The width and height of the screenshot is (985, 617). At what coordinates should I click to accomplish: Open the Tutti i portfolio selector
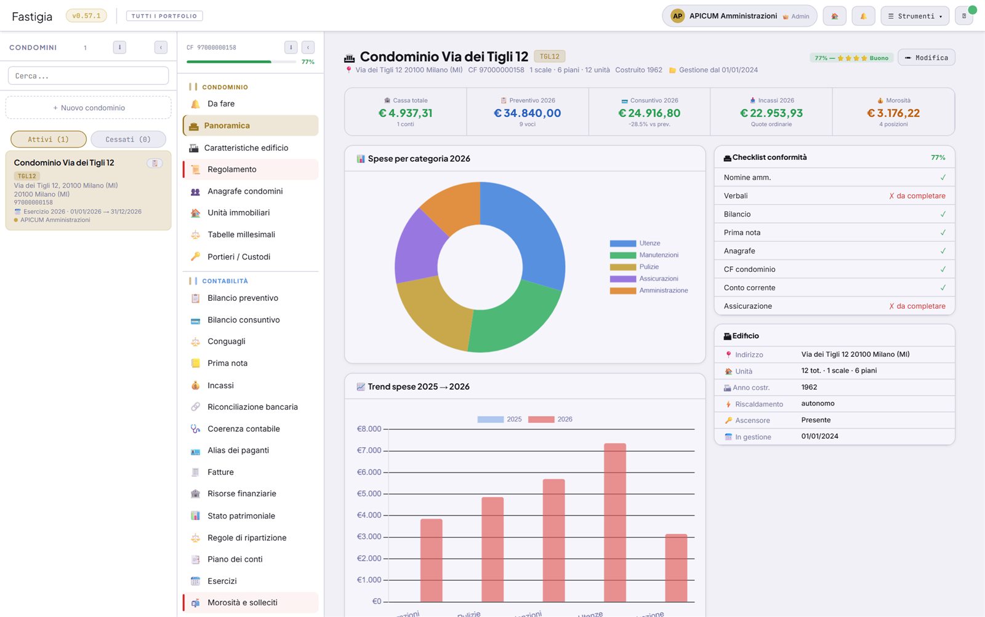[x=164, y=16]
